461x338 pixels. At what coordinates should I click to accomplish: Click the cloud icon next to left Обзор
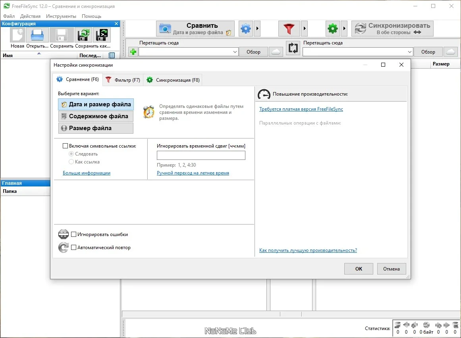pos(276,52)
